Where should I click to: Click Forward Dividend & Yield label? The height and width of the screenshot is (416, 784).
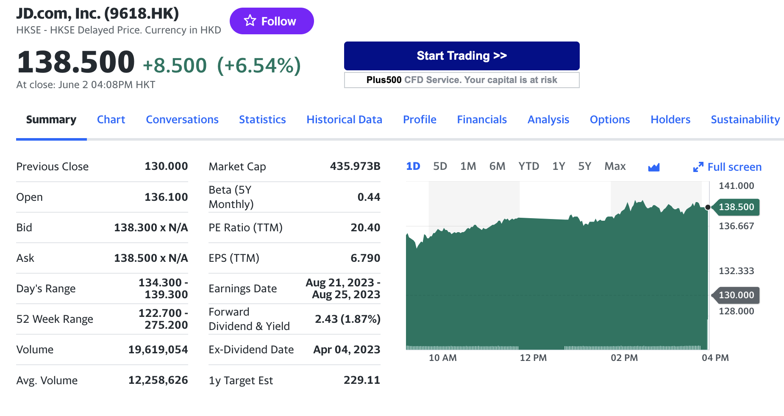click(249, 319)
